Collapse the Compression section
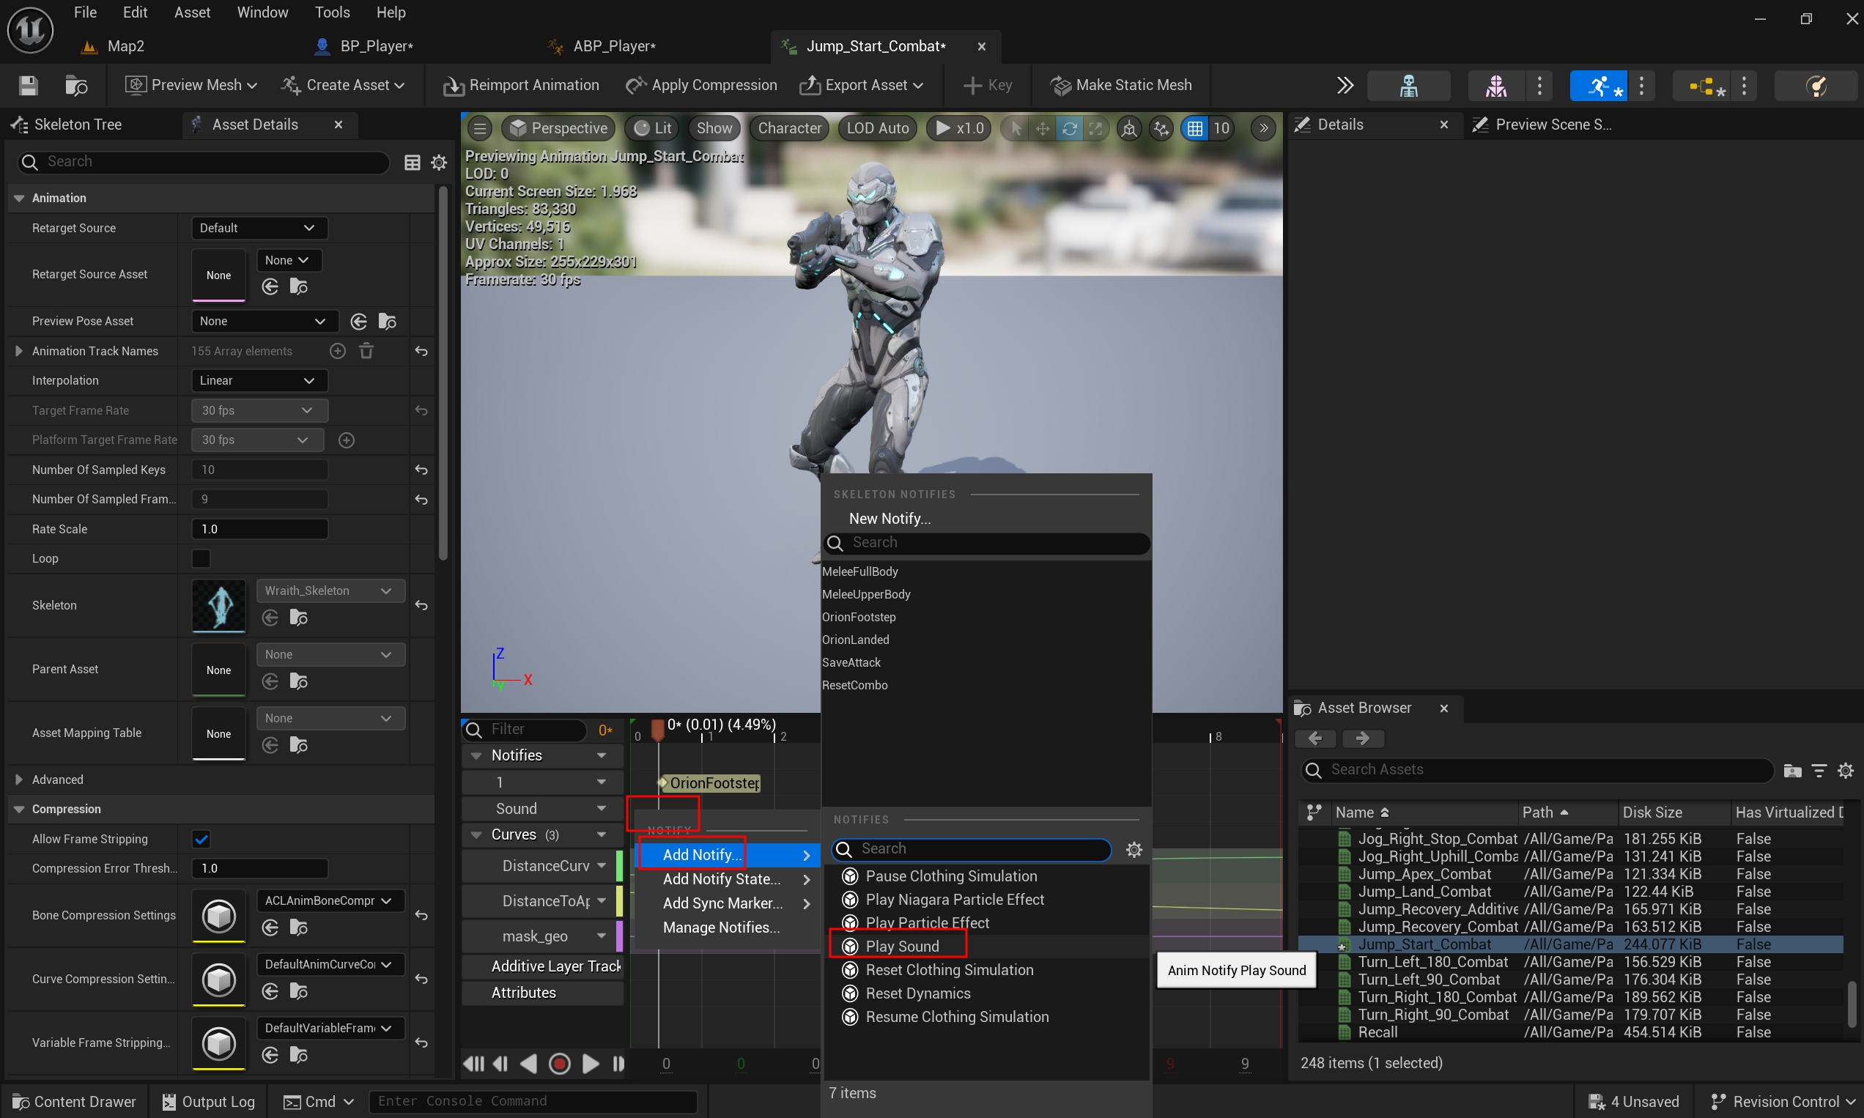Screen dimensions: 1864x1118 18,809
